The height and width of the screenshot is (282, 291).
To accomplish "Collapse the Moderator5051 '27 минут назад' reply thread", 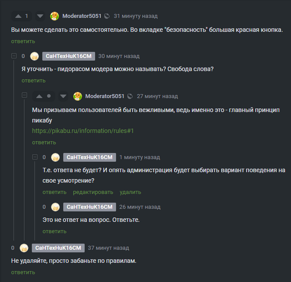I will pyautogui.click(x=25, y=96).
